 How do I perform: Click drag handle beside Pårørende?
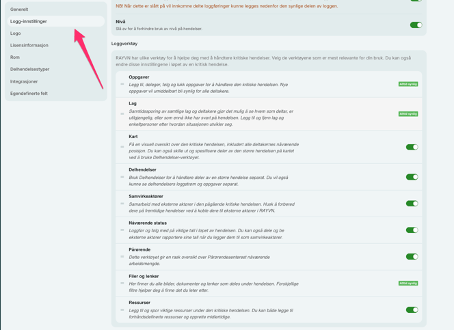point(122,257)
